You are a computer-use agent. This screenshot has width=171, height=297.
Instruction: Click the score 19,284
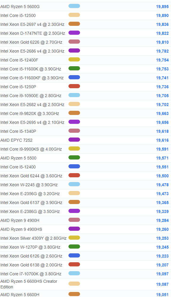pos(162,220)
